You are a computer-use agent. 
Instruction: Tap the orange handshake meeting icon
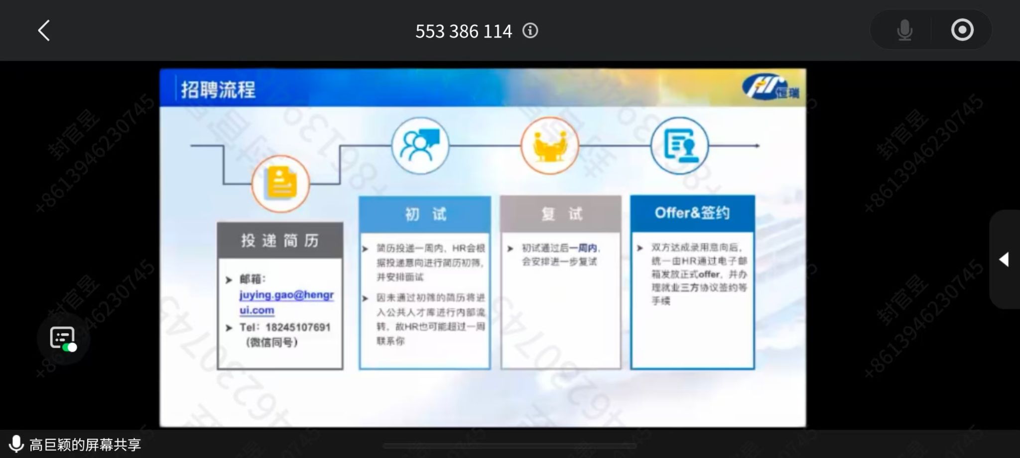point(549,146)
